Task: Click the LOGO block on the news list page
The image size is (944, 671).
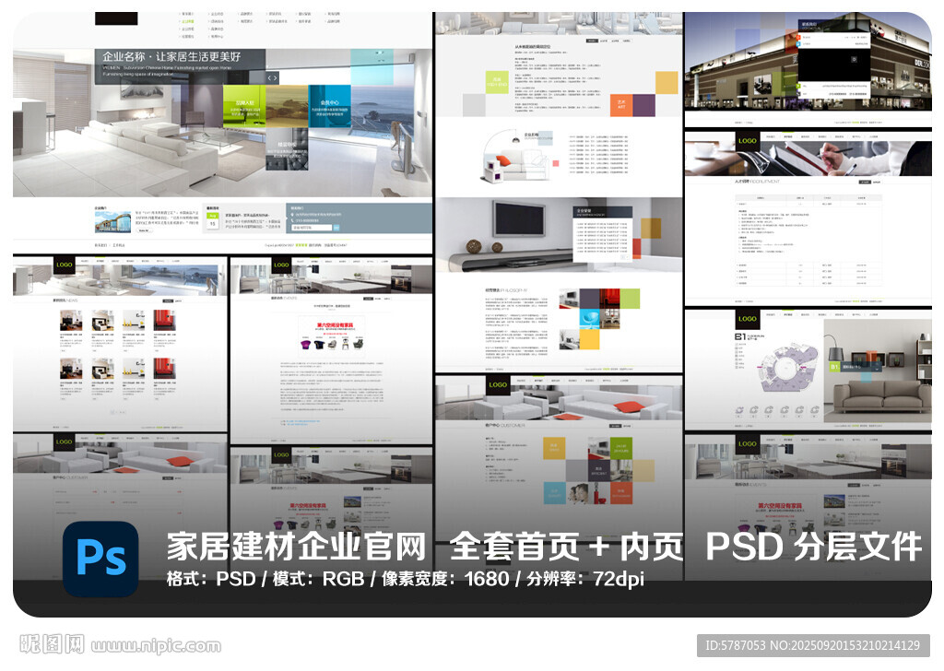Action: point(64,265)
